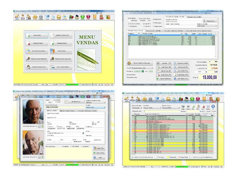237x177 pixels.
Task: Select the first view radio button in product search
Action: (x=201, y=111)
